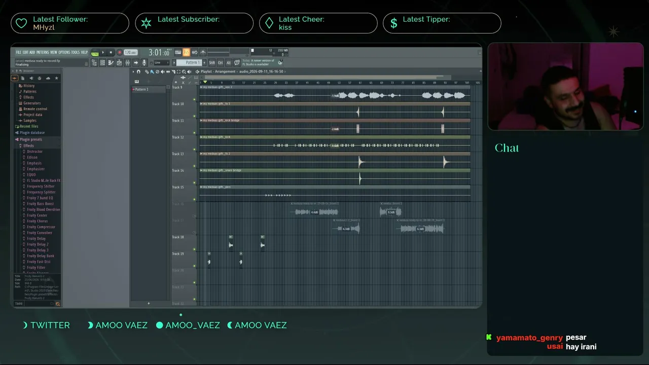Open the TOOLS menu
Image resolution: width=649 pixels, height=365 pixels.
76,52
